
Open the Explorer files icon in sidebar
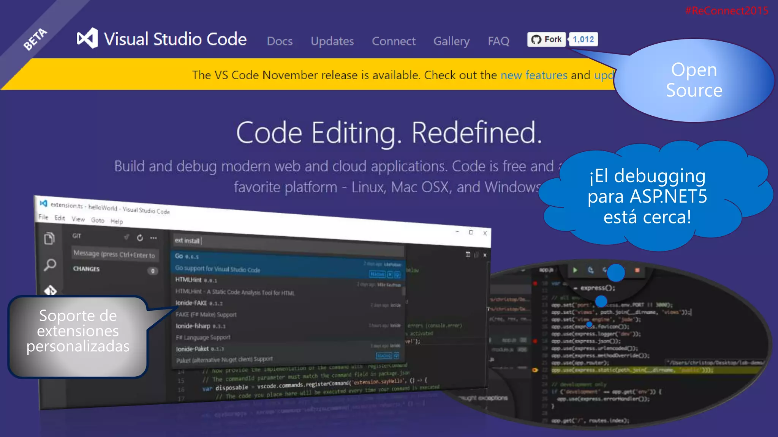49,238
